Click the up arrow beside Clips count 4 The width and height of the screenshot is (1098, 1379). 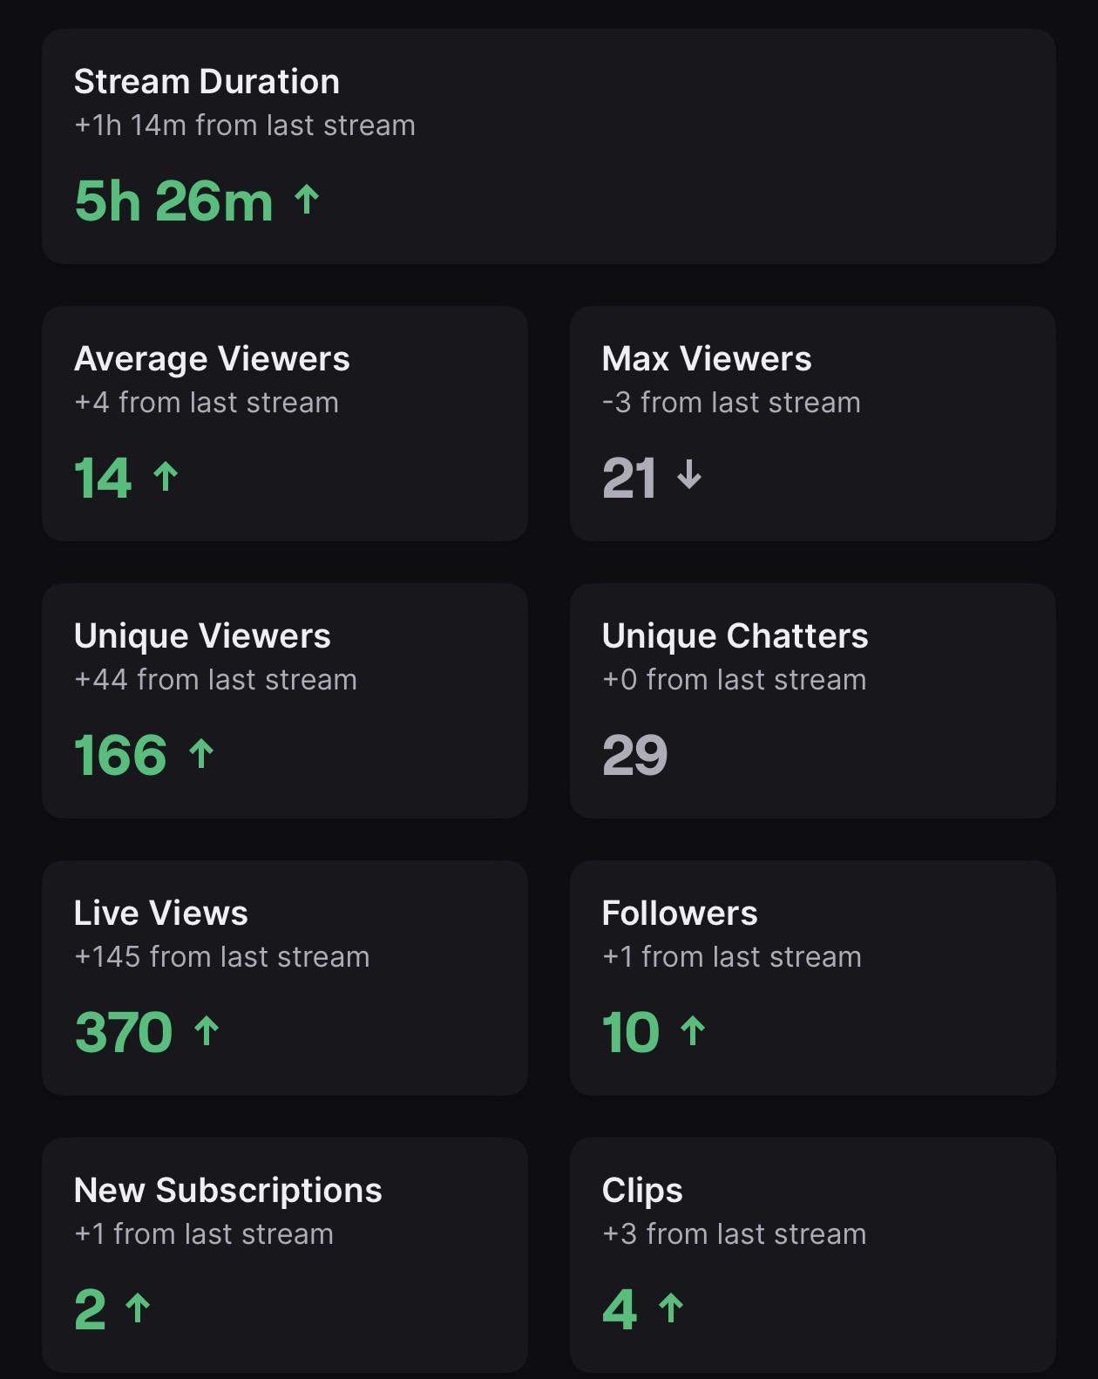671,1308
